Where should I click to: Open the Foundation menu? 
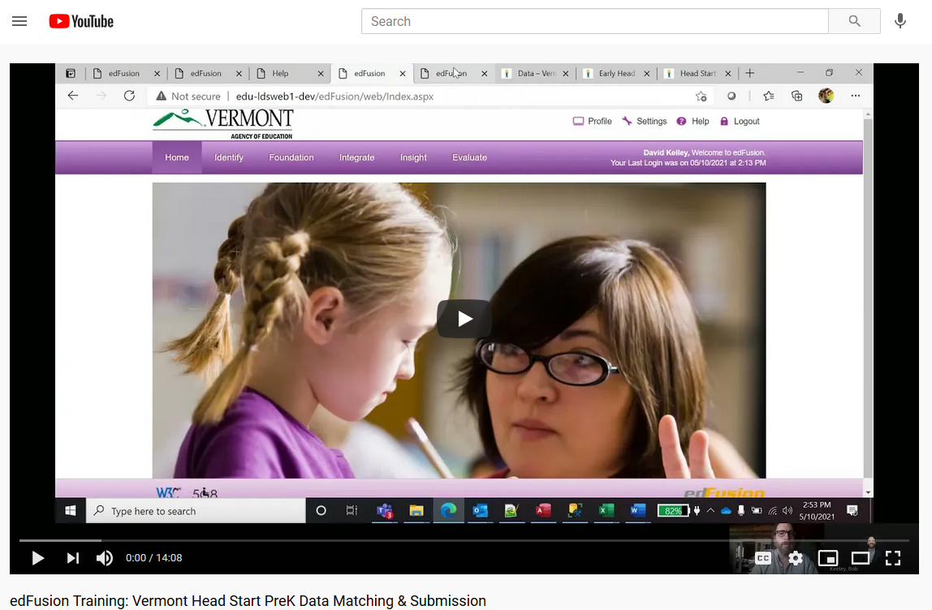click(x=291, y=157)
